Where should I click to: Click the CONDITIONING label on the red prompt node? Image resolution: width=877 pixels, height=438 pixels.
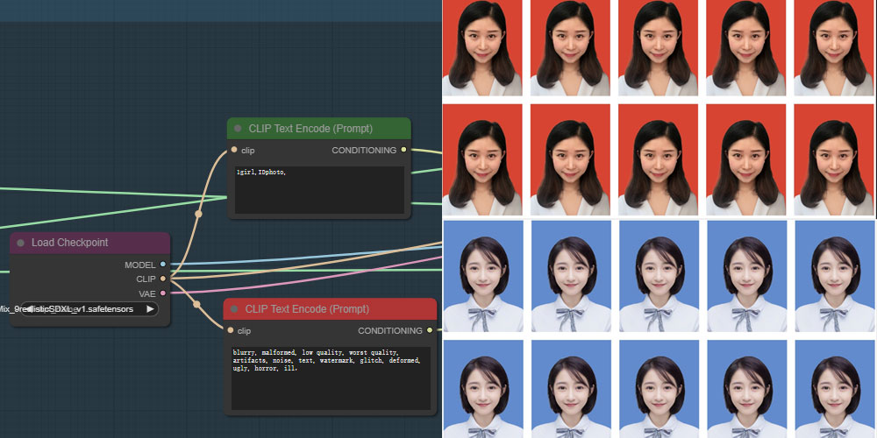(390, 331)
